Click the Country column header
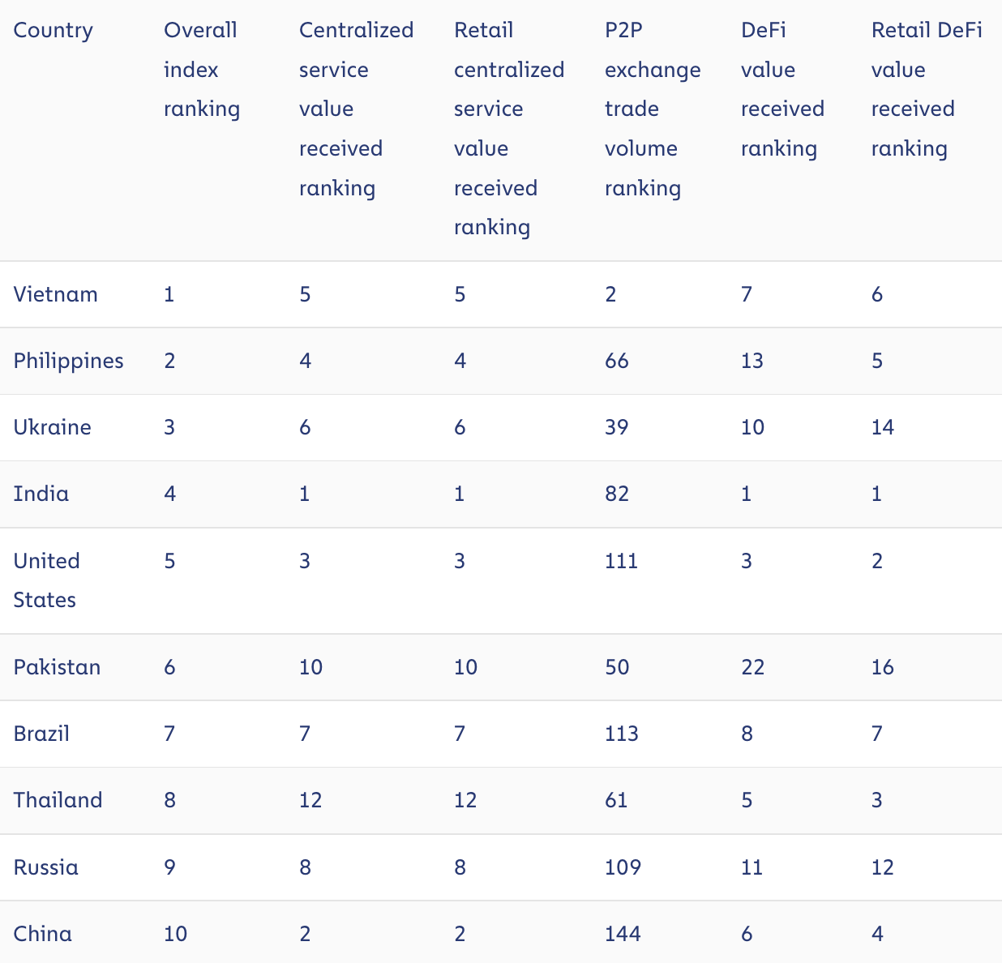Image resolution: width=1002 pixels, height=963 pixels. pyautogui.click(x=54, y=31)
